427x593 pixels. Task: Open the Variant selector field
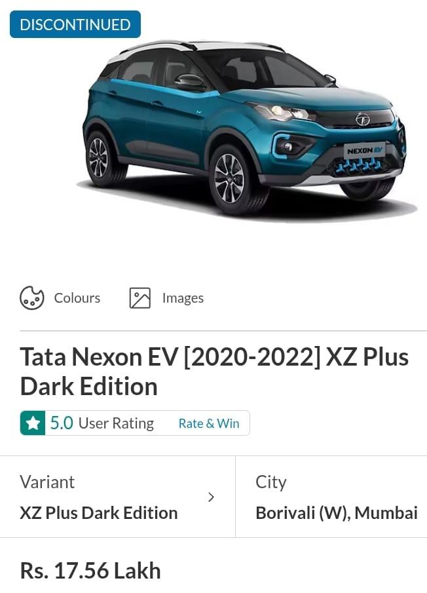pyautogui.click(x=117, y=497)
